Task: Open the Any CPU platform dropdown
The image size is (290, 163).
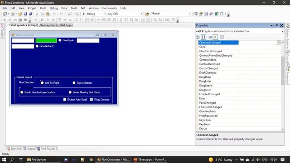Action: [141, 14]
